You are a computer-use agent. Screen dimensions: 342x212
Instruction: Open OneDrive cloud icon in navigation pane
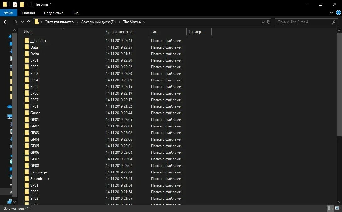coord(10,106)
